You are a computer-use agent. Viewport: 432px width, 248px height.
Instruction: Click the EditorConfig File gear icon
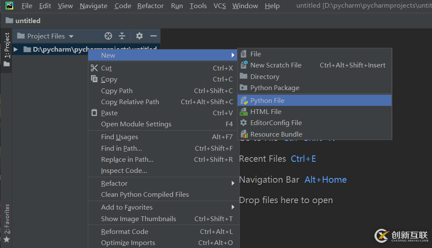coord(244,123)
